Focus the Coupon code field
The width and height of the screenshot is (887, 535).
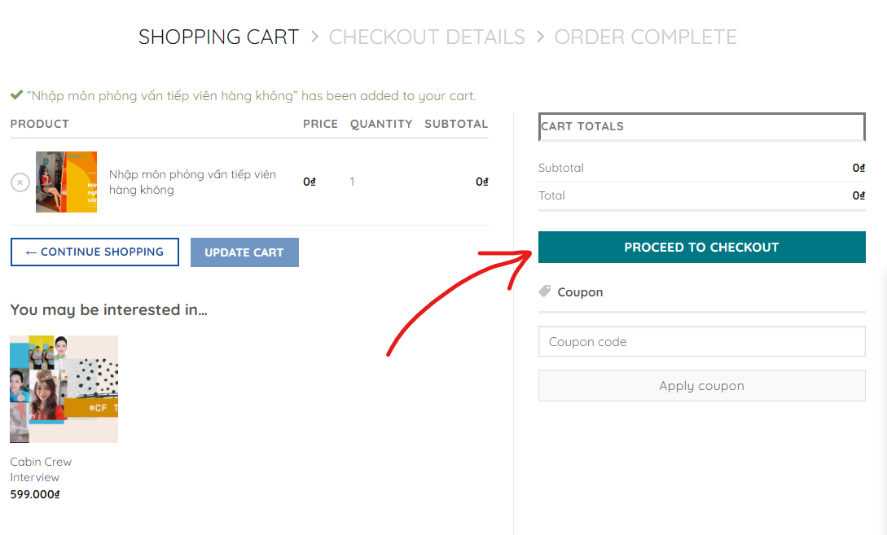point(701,342)
